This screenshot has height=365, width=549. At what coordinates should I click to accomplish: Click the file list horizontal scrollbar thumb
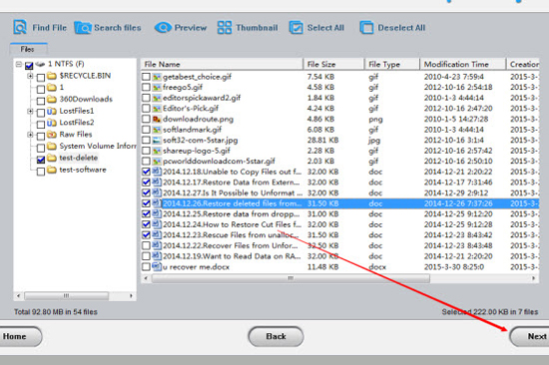(290, 278)
